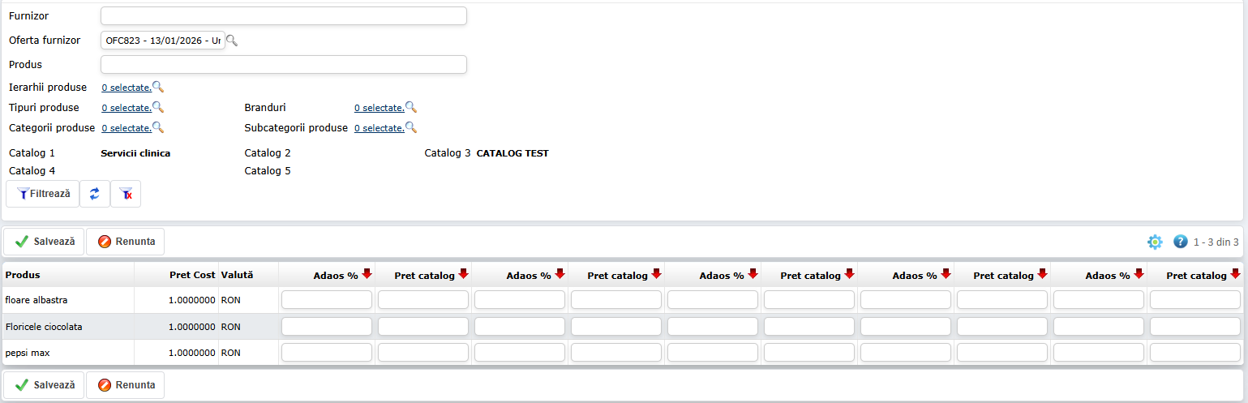Image resolution: width=1248 pixels, height=403 pixels.
Task: Click the bottom Renunta button
Action: 126,385
